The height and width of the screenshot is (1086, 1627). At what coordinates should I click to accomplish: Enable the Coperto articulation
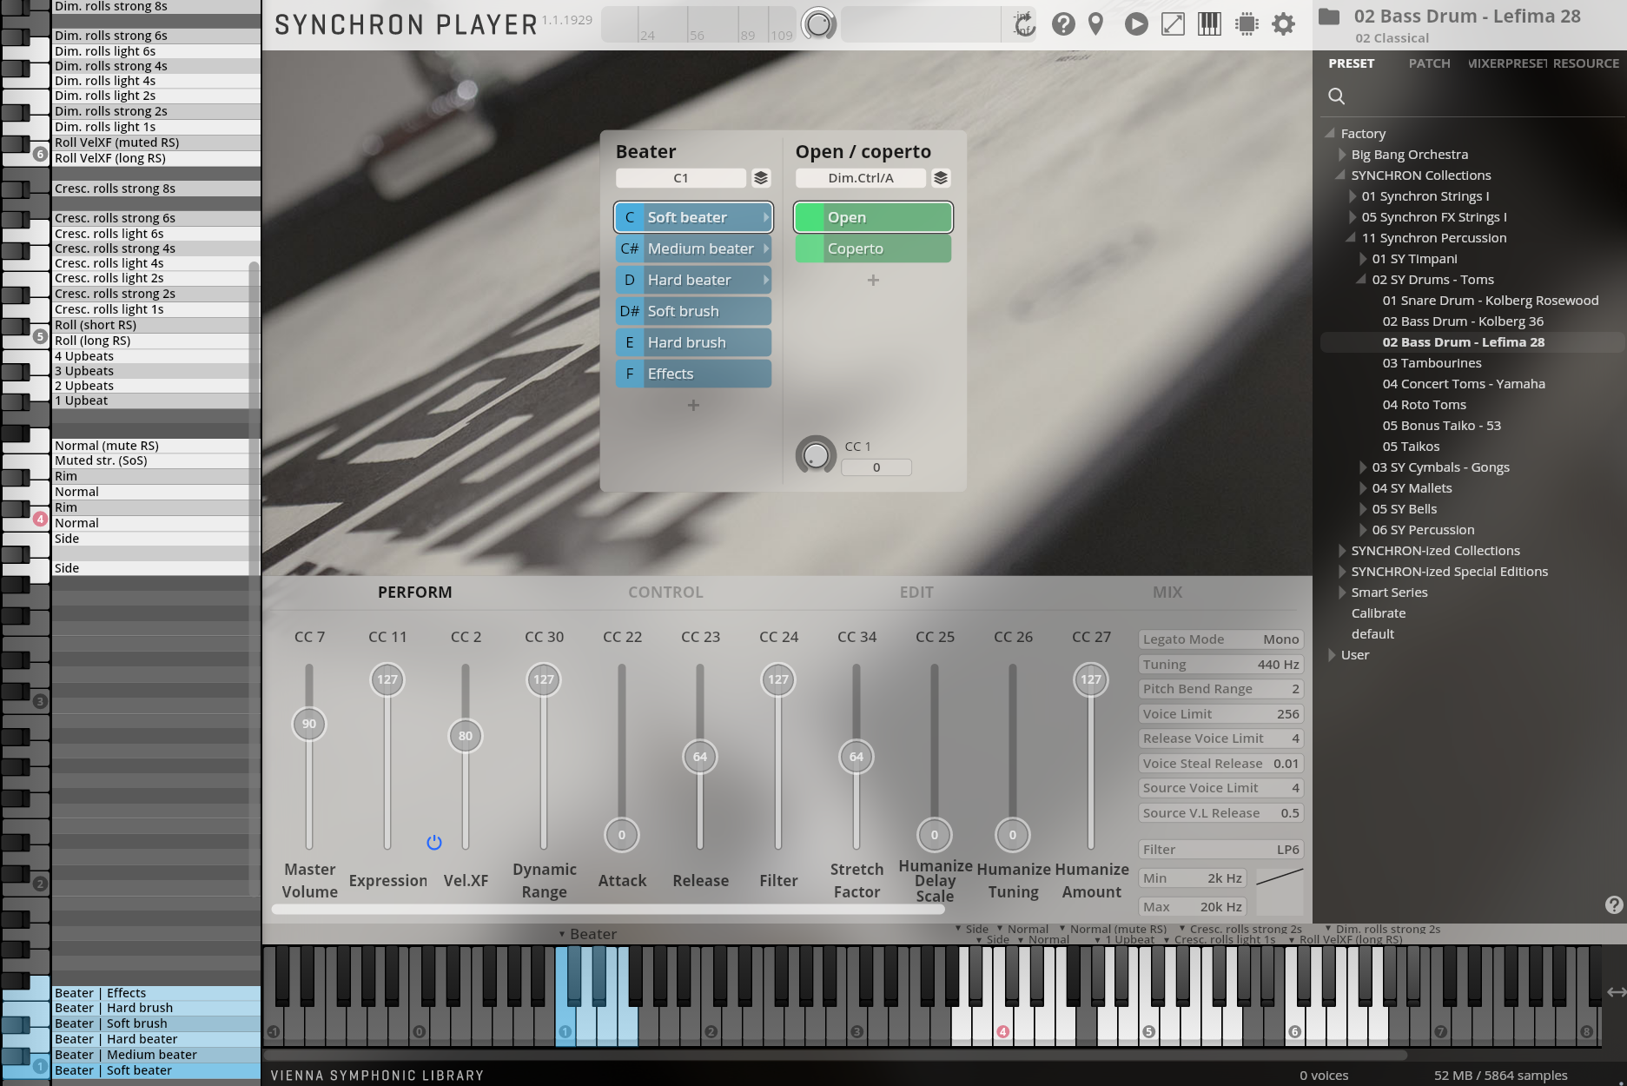[871, 248]
